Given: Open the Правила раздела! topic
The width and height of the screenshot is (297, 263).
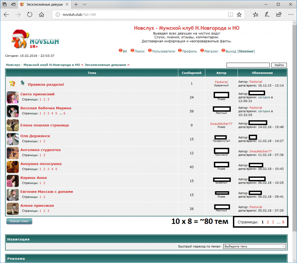Looking at the screenshot, I should coord(46,84).
